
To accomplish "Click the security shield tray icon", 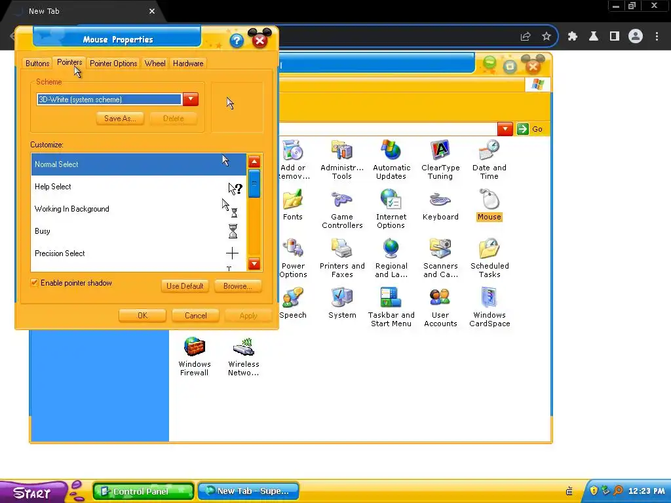I will tap(594, 491).
